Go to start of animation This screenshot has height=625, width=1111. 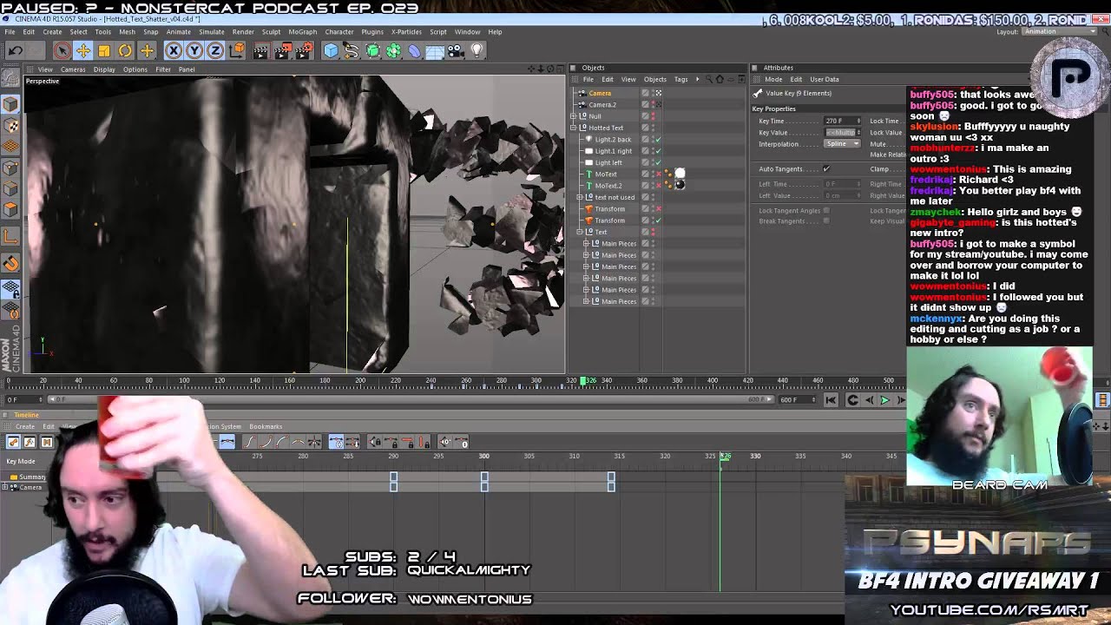(831, 400)
